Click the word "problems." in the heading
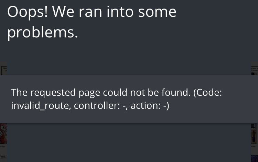 tap(42, 32)
